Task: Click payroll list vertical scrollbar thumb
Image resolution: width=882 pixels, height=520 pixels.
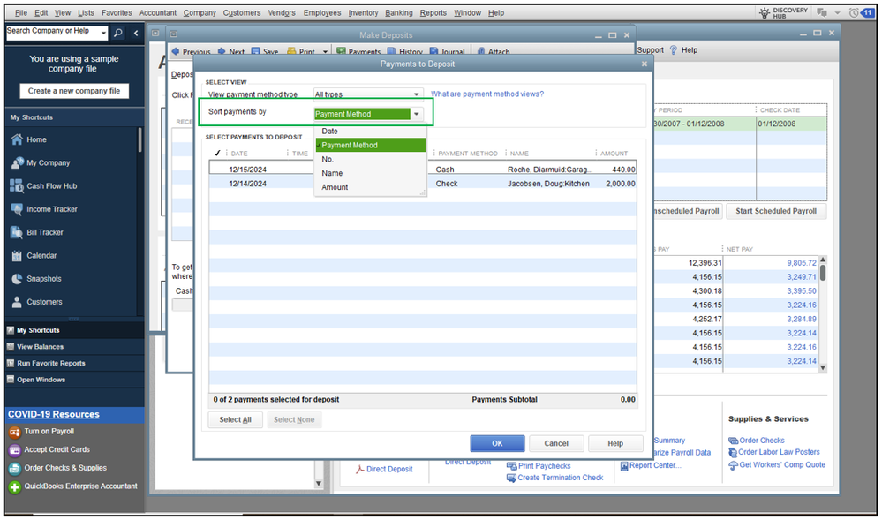Action: tap(823, 273)
